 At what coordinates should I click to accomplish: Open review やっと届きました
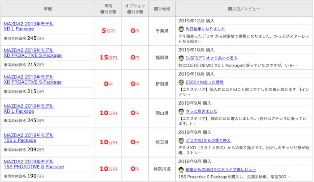pos(201,111)
